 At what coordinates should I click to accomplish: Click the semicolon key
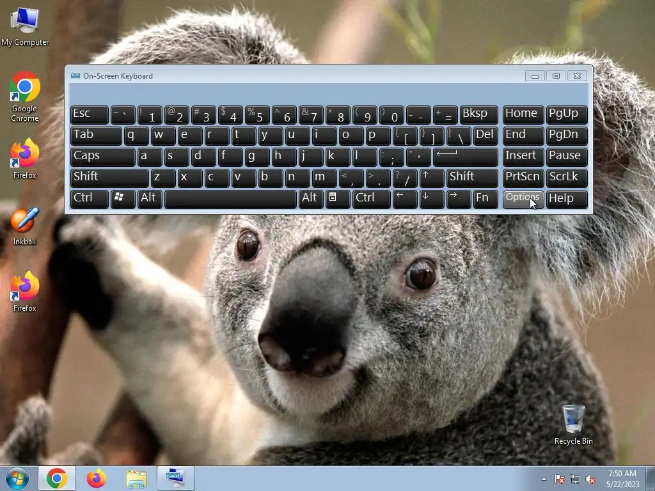click(391, 157)
